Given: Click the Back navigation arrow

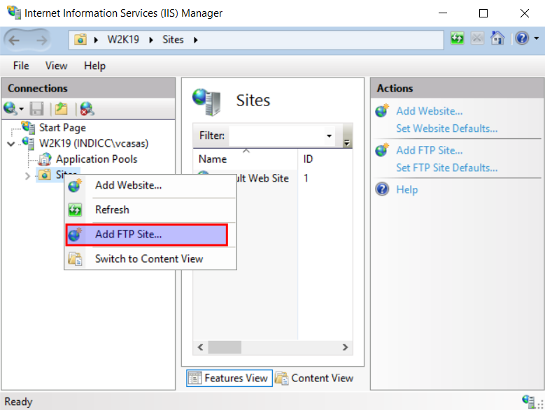Looking at the screenshot, I should 15,40.
